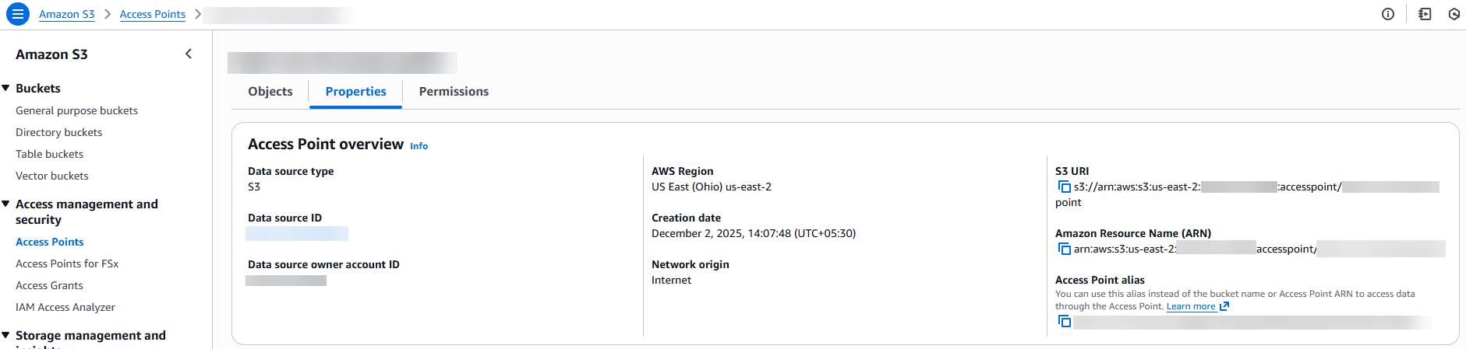Open the Data source ID link
The height and width of the screenshot is (349, 1466).
(x=297, y=233)
